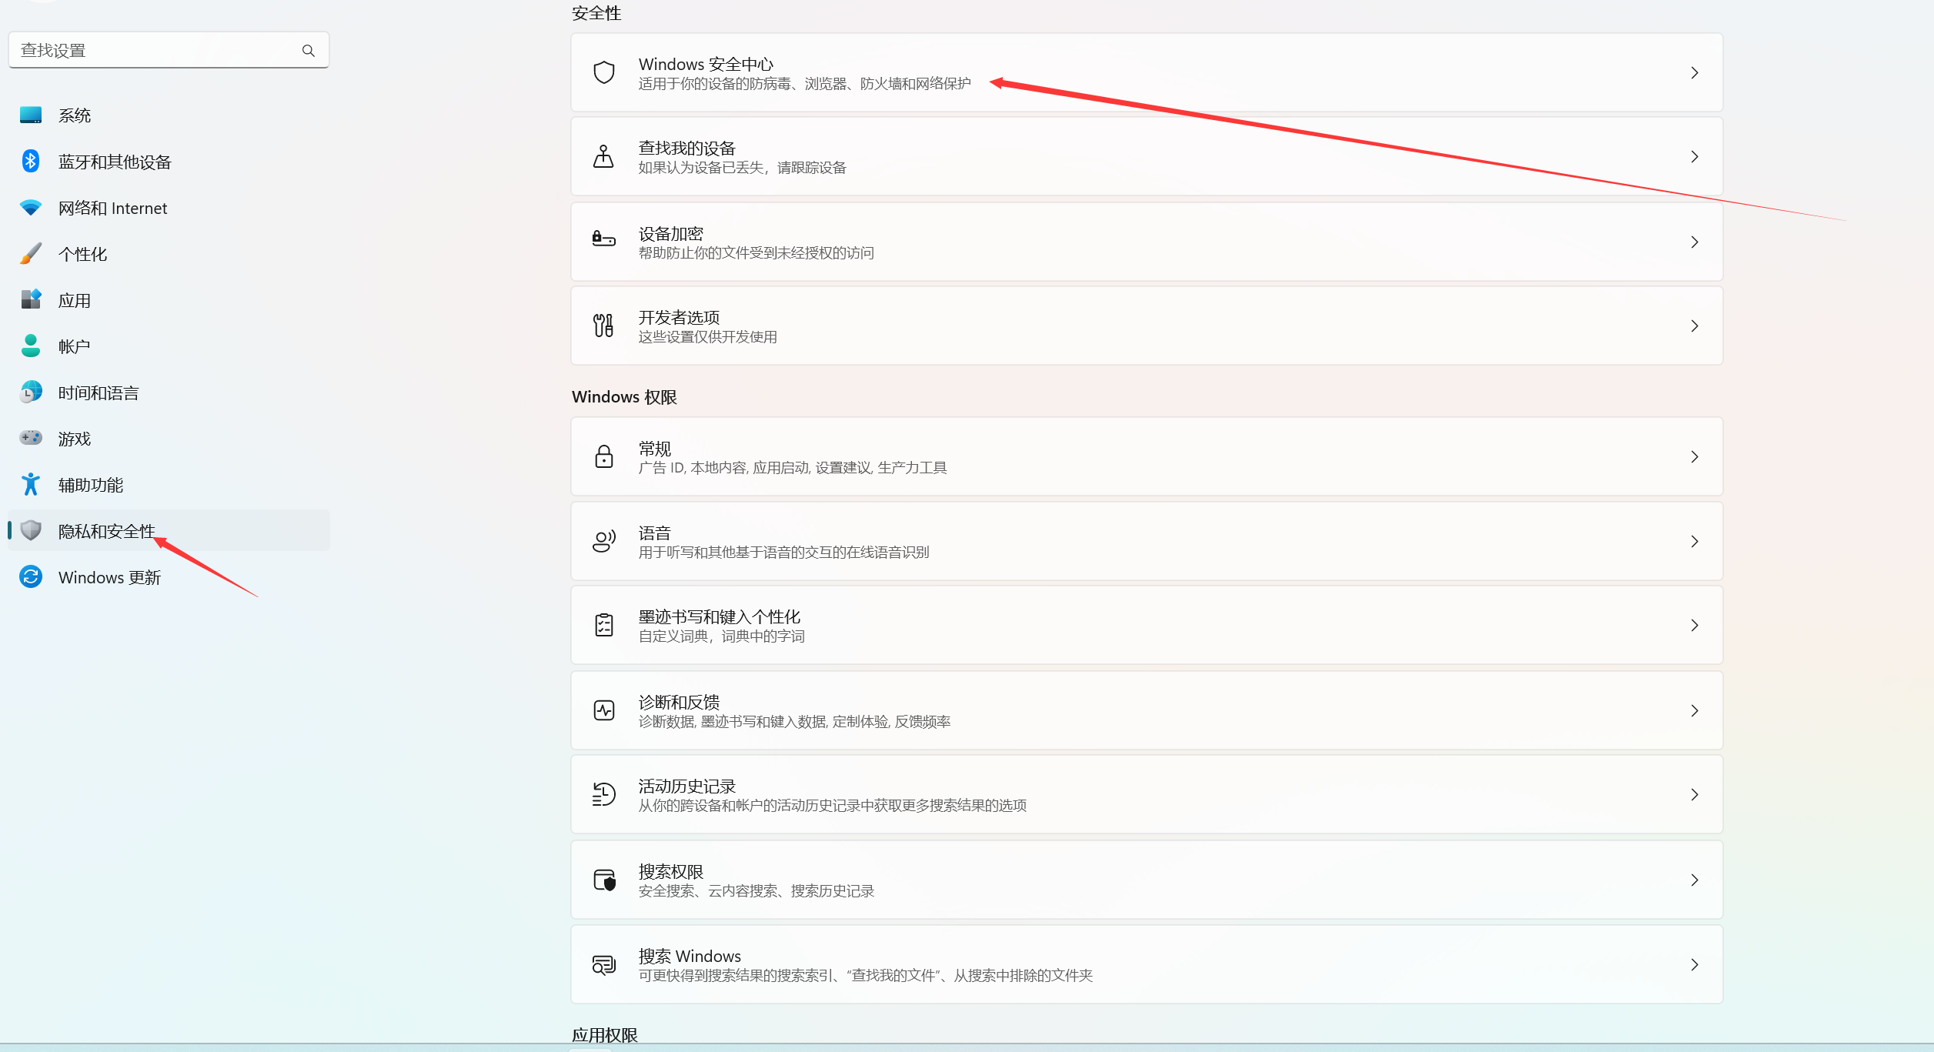Screen dimensions: 1934x1052
Task: Click '帮助防止你的文件受到未经授权的访问' description
Action: pyautogui.click(x=756, y=253)
